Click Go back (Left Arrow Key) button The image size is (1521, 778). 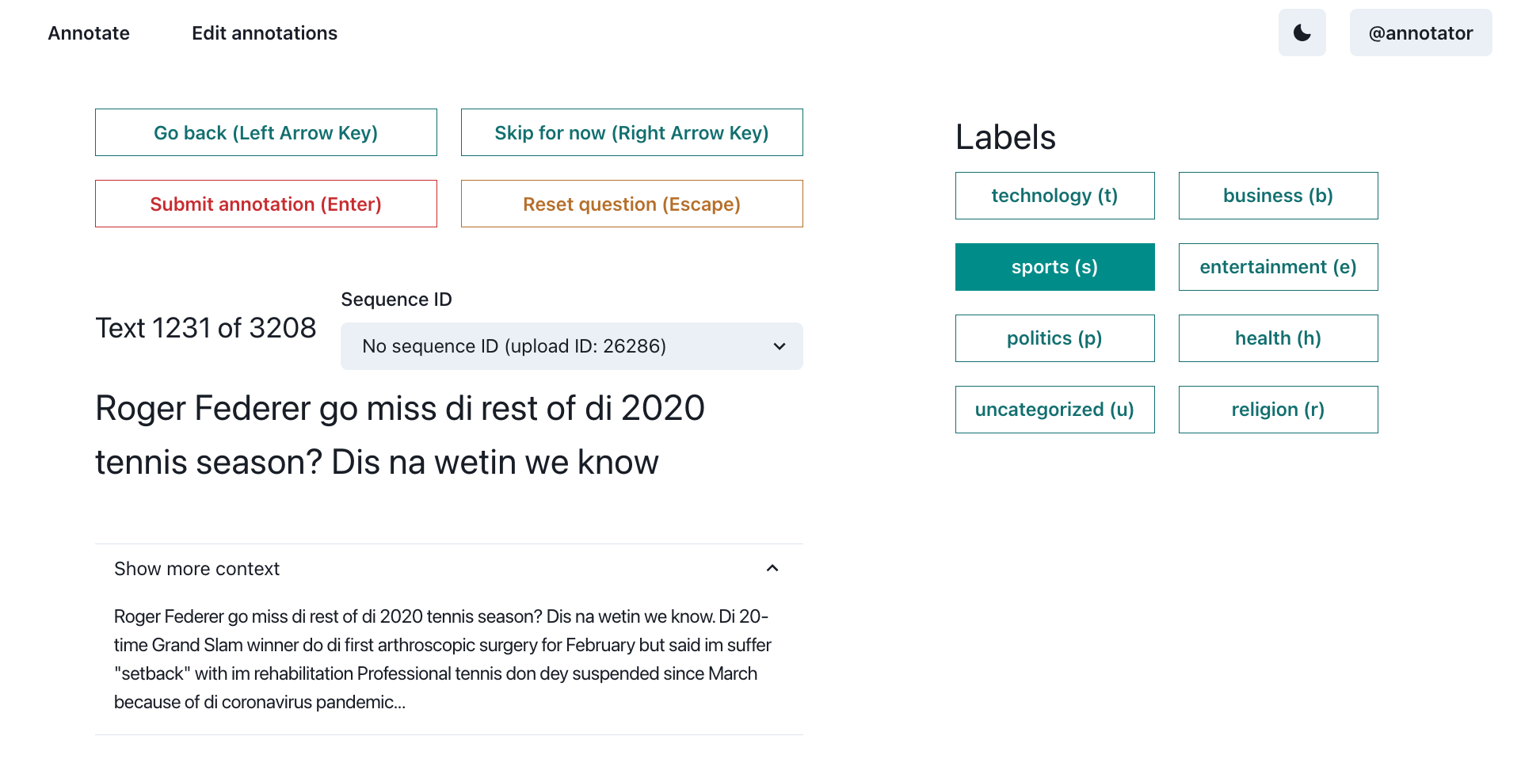click(266, 132)
